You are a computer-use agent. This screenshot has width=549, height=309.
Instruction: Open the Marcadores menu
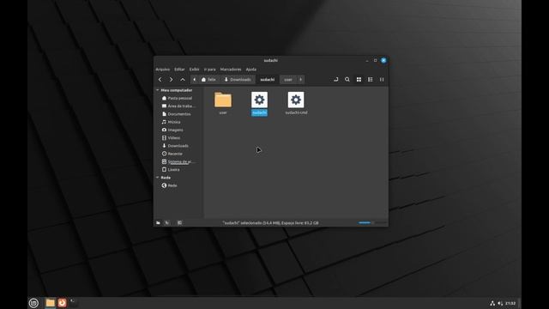tap(231, 70)
